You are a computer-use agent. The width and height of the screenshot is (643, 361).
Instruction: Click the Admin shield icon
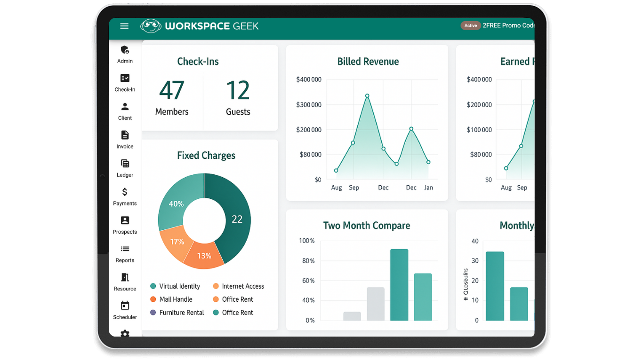click(x=125, y=50)
